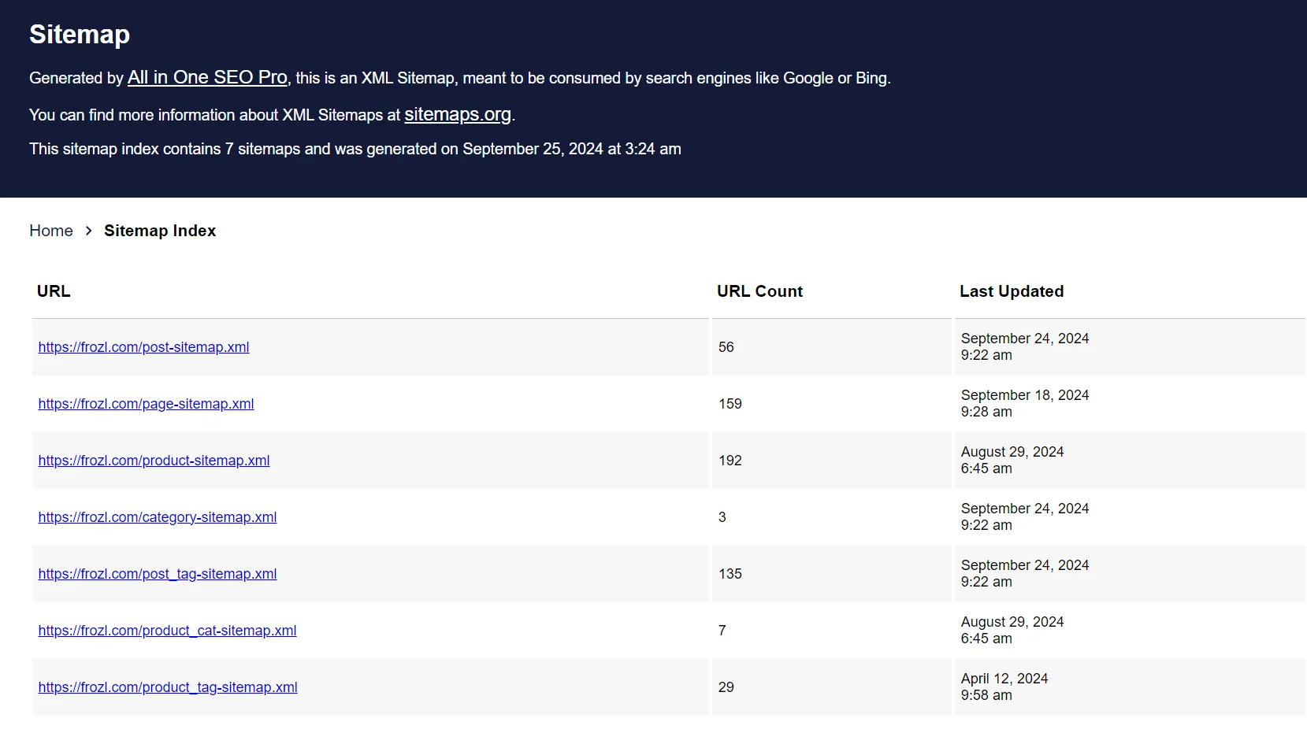This screenshot has height=744, width=1307.
Task: Click the URL Count column header
Action: (x=759, y=291)
